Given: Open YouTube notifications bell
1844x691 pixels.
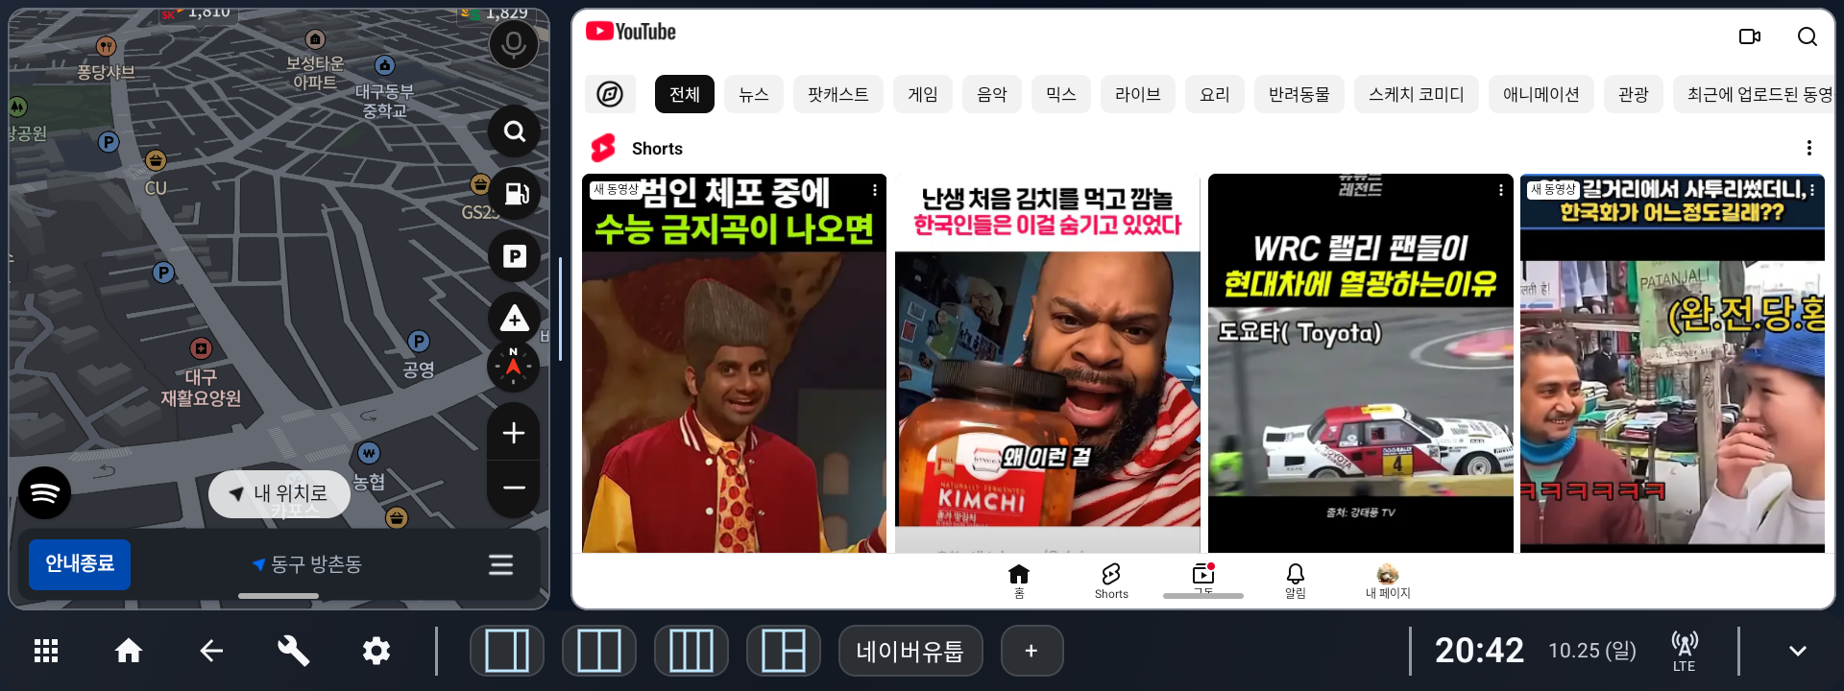Looking at the screenshot, I should pos(1296,581).
